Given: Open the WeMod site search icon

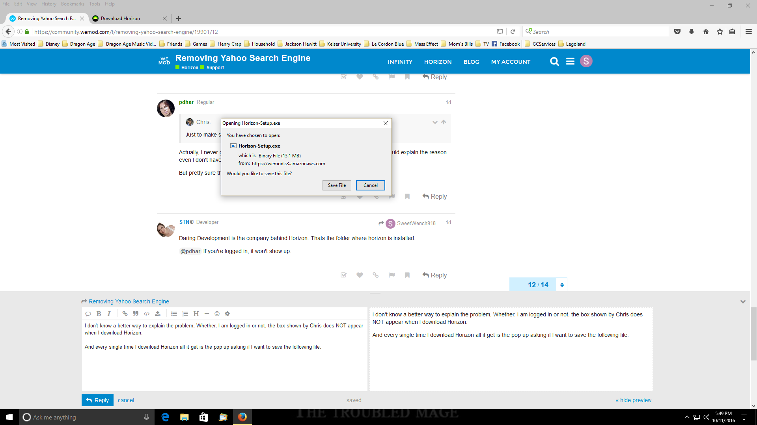Looking at the screenshot, I should 554,61.
